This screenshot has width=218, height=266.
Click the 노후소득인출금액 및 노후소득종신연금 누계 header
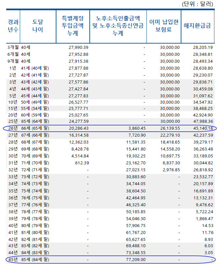[118, 26]
